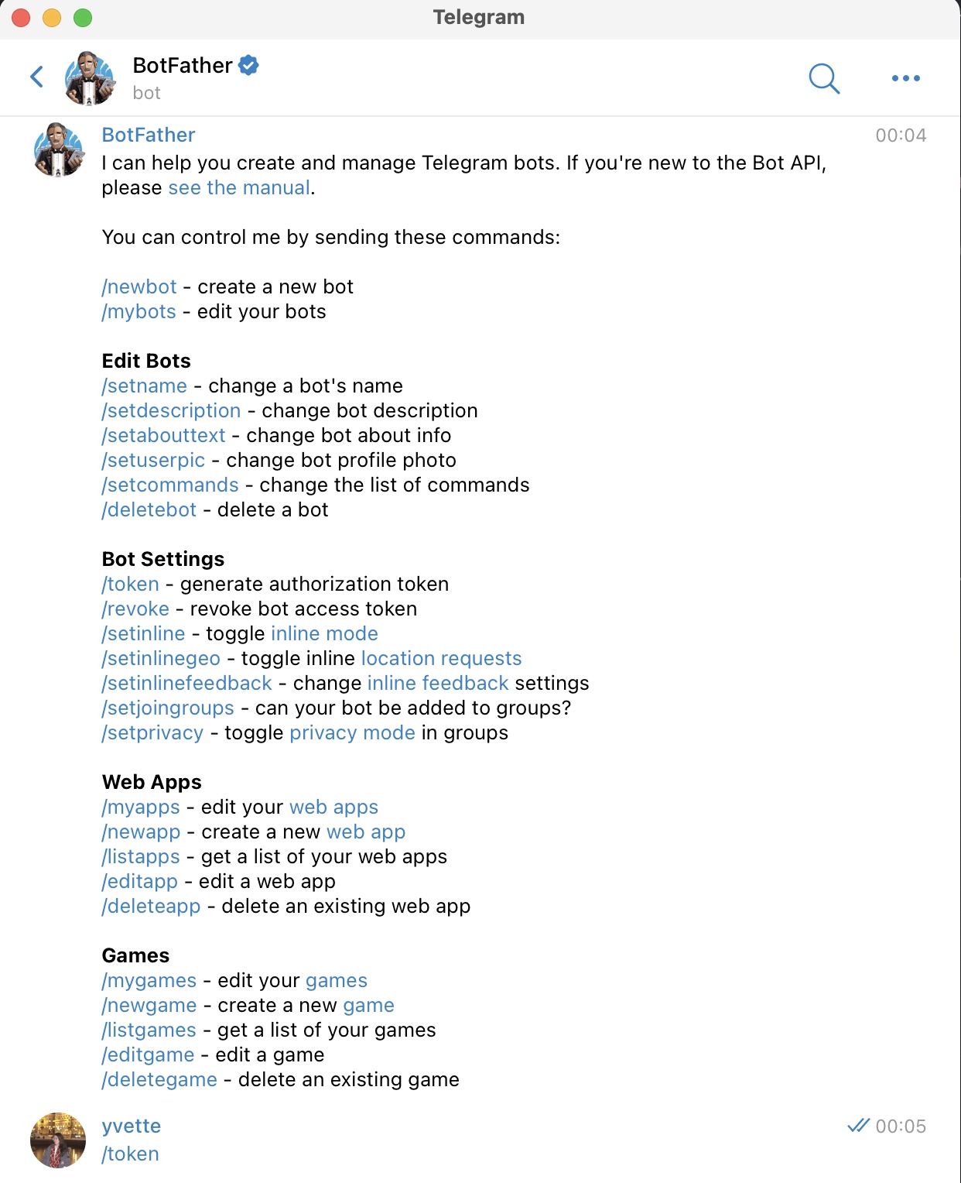Click the blue verified badge beside BotFather
The image size is (961, 1183).
tap(248, 66)
